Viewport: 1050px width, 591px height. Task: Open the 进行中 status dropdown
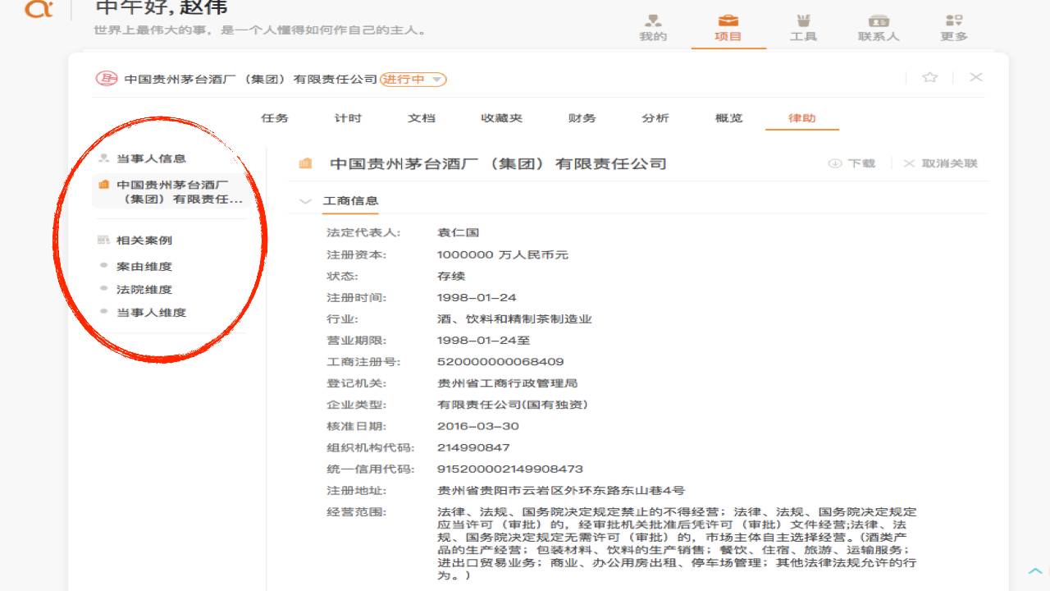[413, 80]
